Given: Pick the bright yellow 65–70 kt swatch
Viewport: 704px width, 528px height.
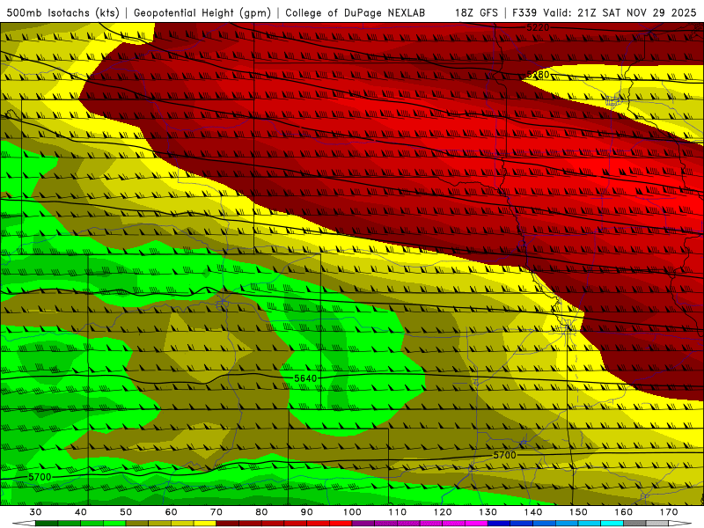Looking at the screenshot, I should coord(205,524).
